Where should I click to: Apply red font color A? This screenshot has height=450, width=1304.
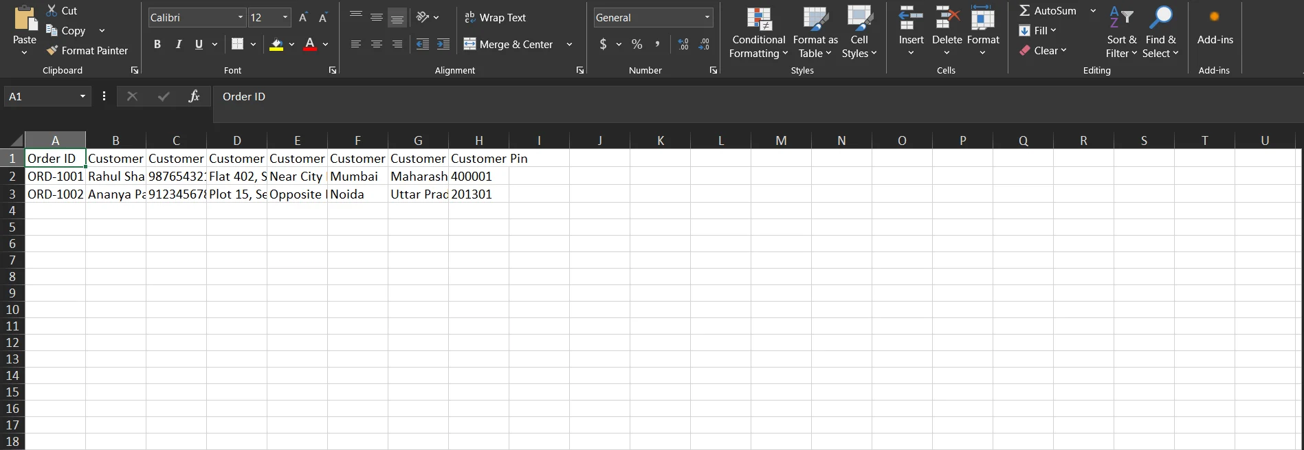[310, 45]
